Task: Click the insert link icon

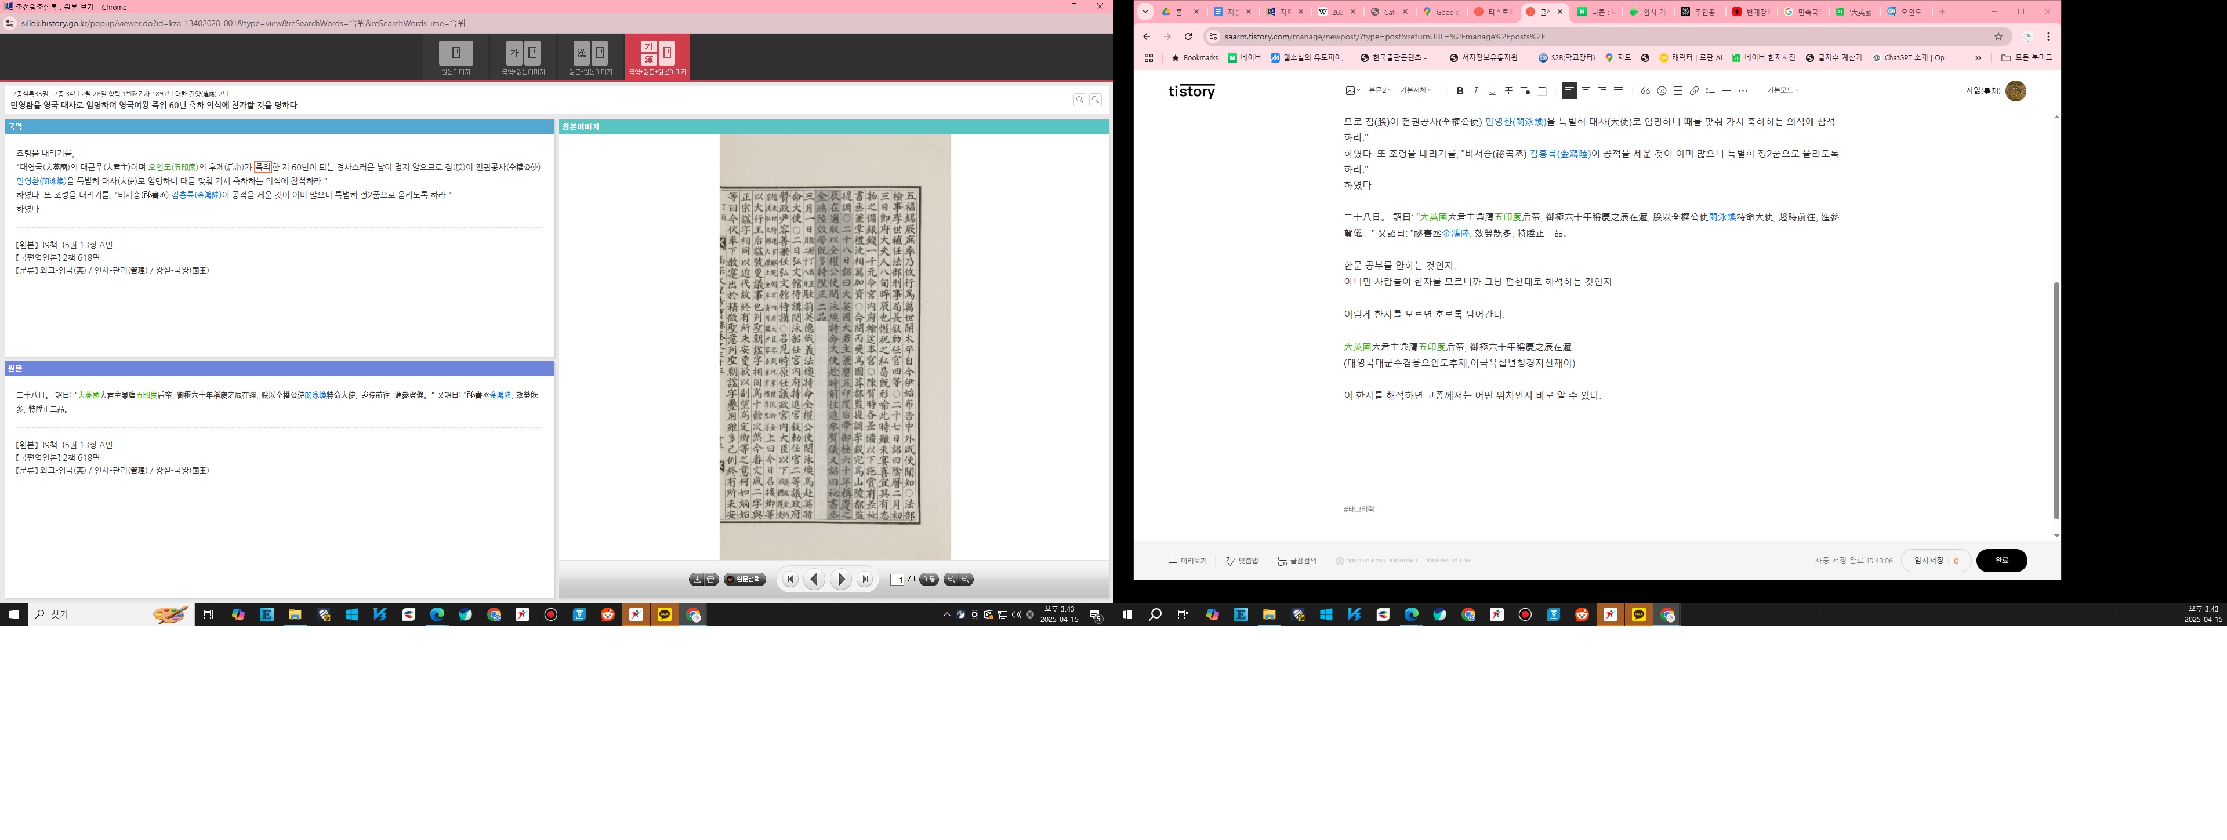Action: 1693,91
